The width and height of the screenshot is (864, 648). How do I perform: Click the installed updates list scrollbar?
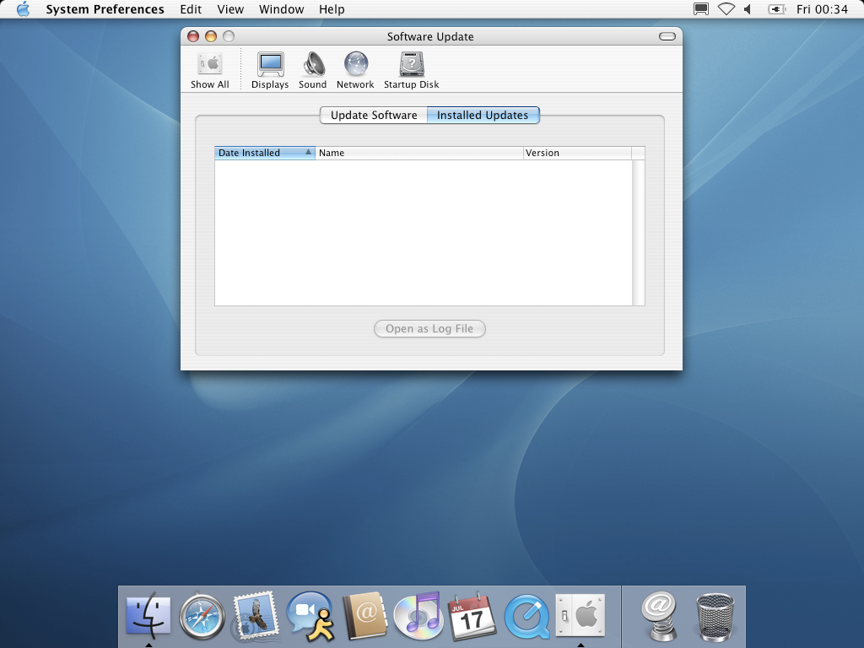638,232
